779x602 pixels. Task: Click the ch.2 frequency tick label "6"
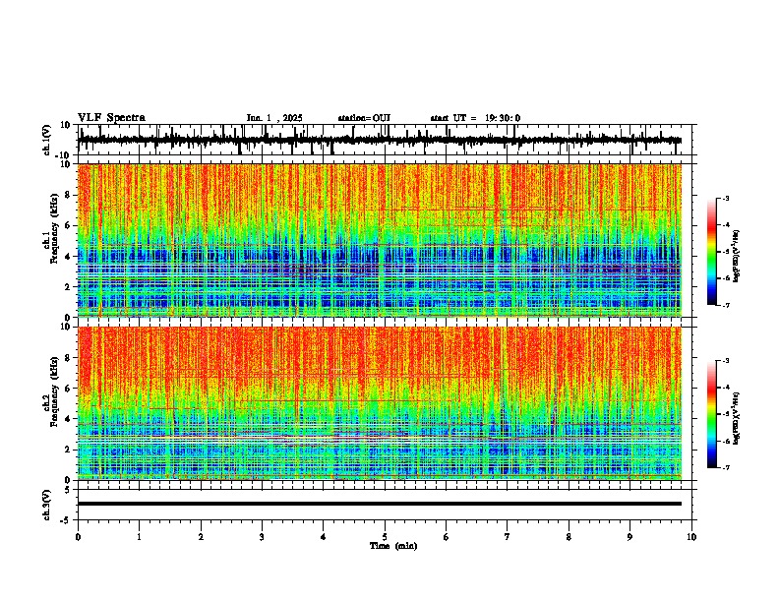point(68,389)
